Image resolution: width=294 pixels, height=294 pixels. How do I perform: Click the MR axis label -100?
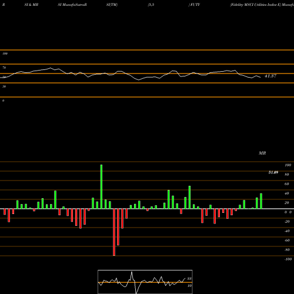288,259
